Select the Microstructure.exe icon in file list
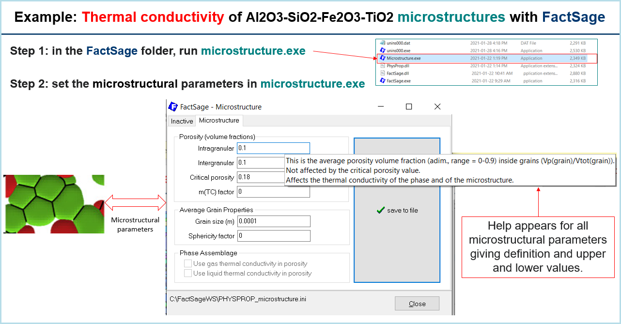This screenshot has width=621, height=324. 383,58
